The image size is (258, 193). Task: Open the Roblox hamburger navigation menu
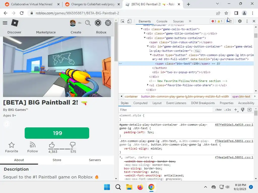point(5,23)
